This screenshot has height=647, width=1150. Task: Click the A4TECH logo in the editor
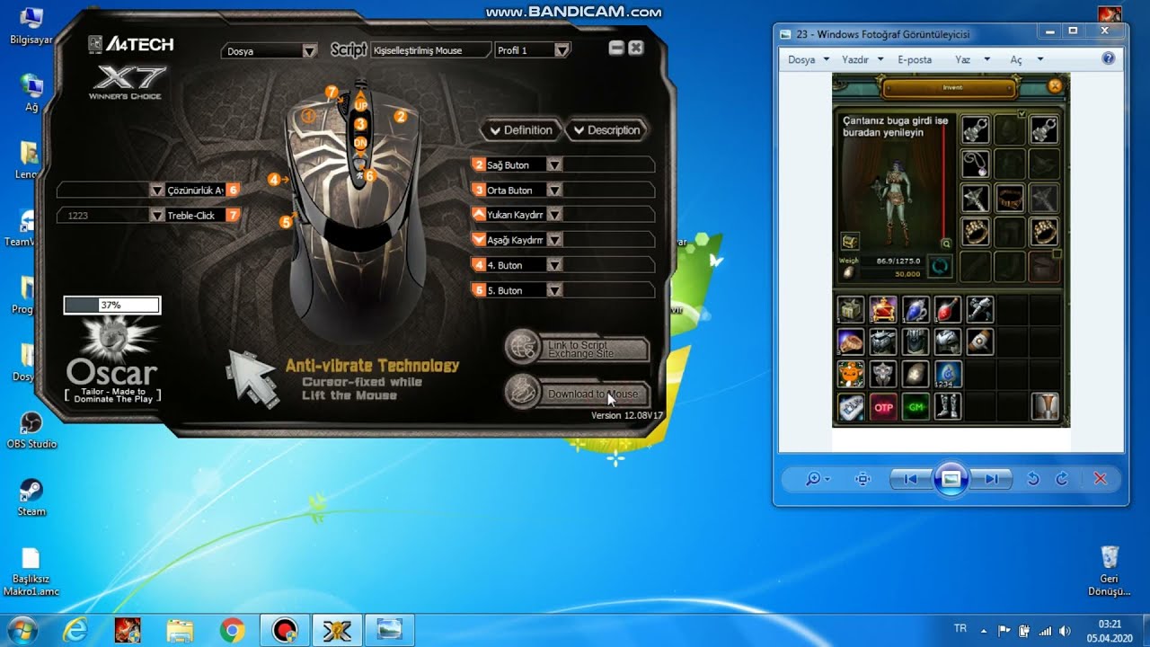click(131, 43)
